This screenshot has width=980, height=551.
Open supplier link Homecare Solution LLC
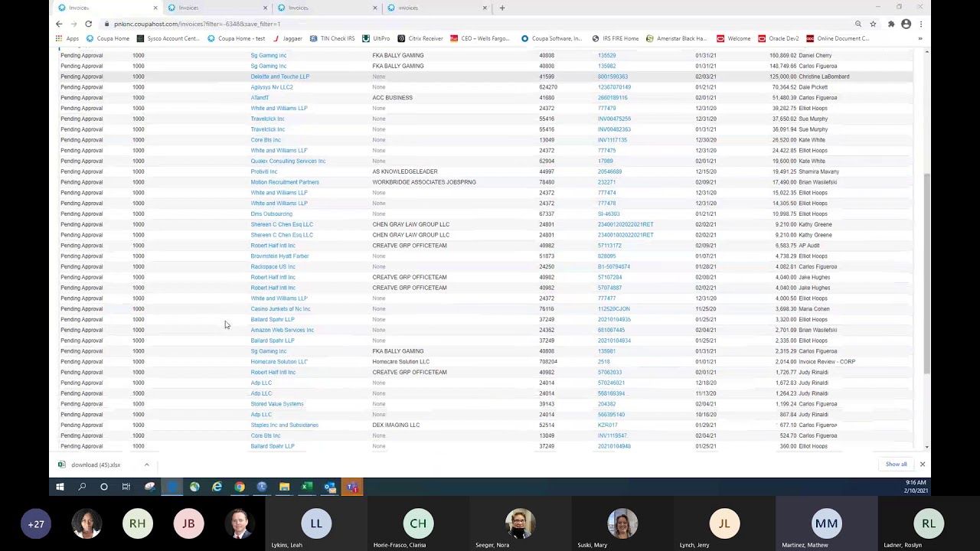[x=279, y=362]
